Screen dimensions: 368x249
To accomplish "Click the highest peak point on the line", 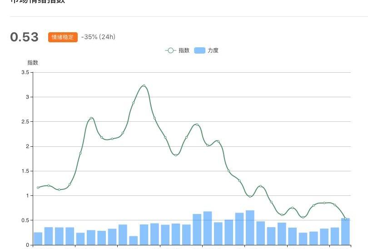I will click(144, 85).
